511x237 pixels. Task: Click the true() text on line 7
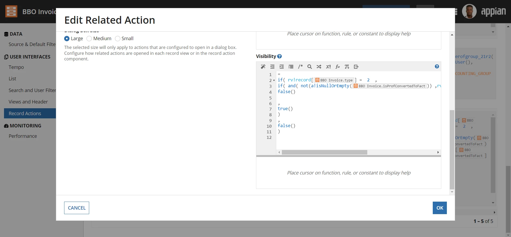(x=285, y=109)
